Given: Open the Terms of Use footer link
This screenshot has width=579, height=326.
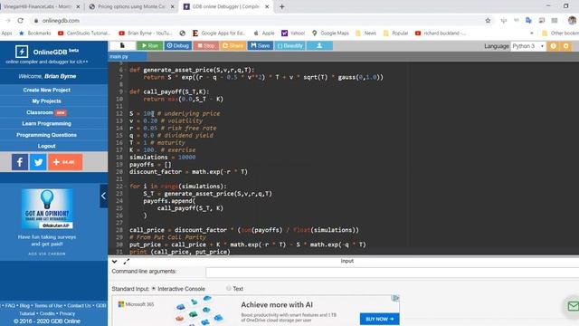Looking at the screenshot, I should pyautogui.click(x=48, y=306).
